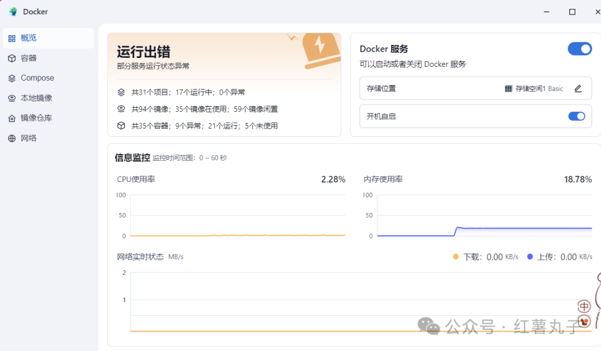Select the 共35个容器 containers summary line
The image size is (601, 351).
(205, 126)
